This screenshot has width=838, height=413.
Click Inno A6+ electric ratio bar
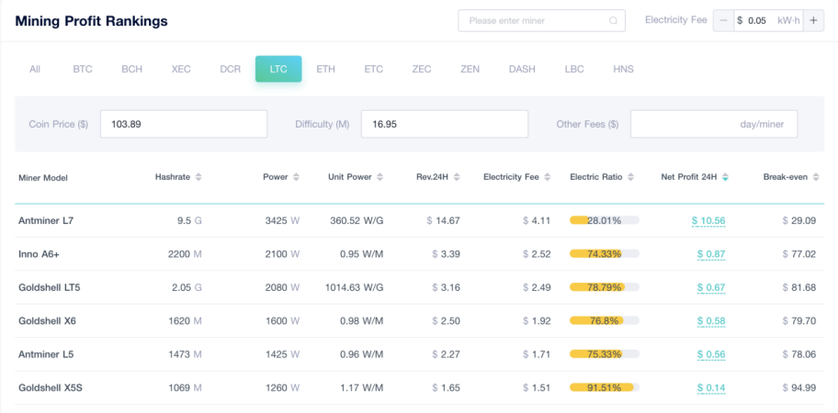click(x=604, y=254)
